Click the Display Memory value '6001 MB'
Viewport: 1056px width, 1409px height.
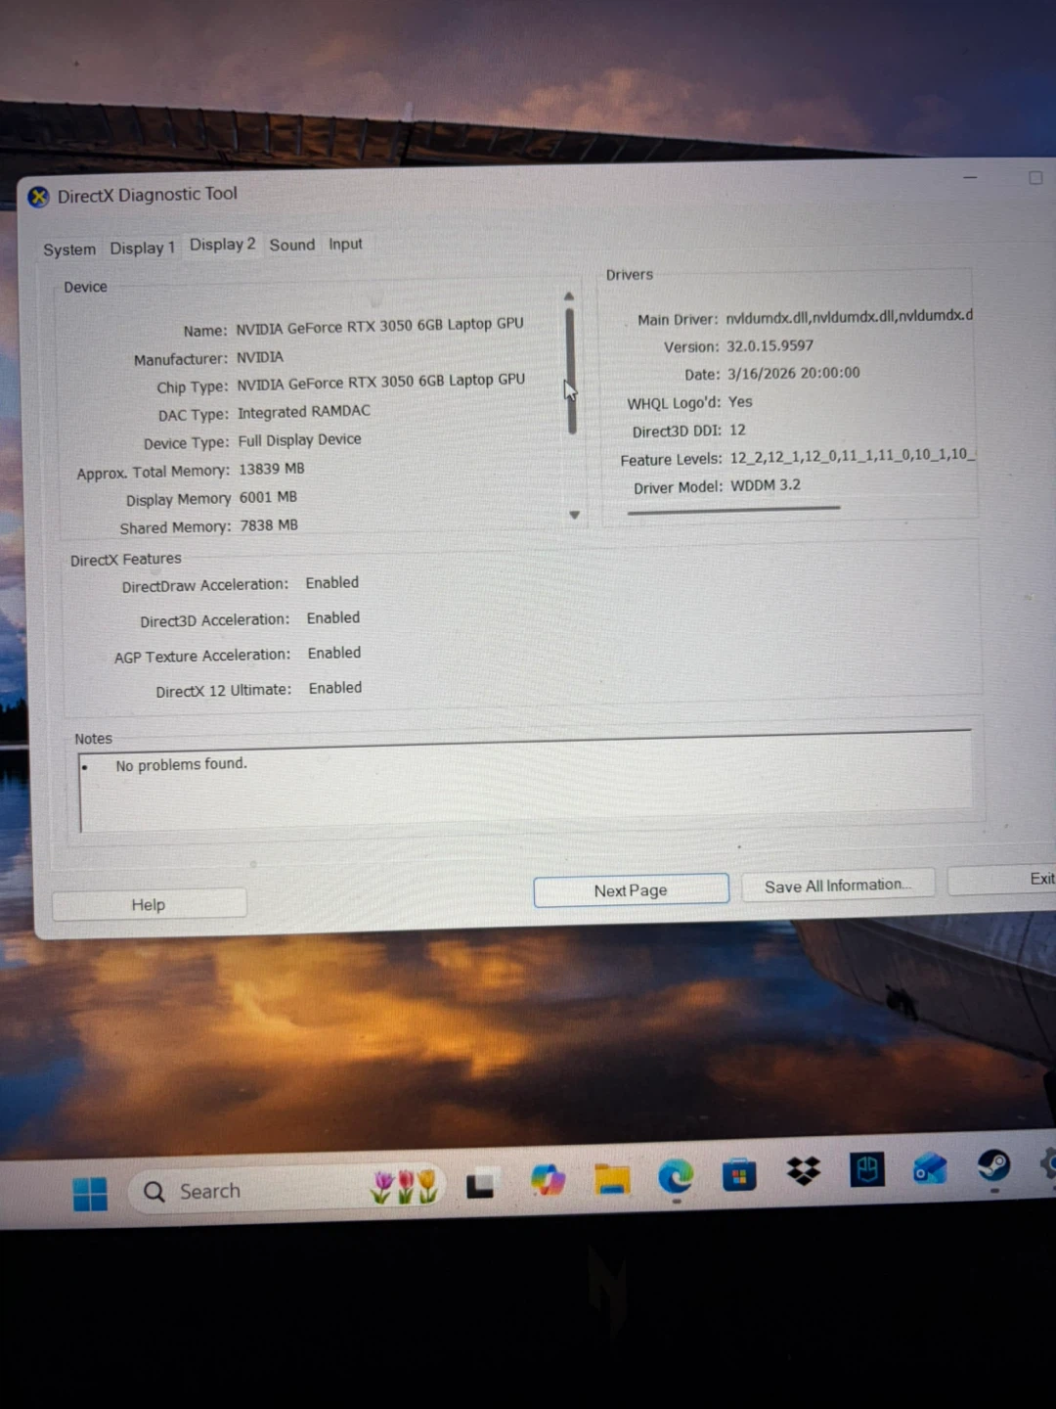pos(268,497)
